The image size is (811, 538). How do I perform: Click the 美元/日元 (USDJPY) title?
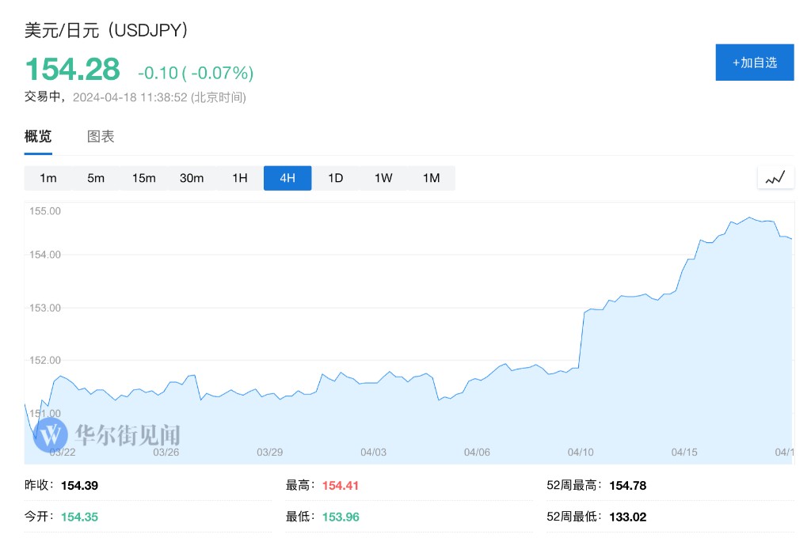click(106, 31)
